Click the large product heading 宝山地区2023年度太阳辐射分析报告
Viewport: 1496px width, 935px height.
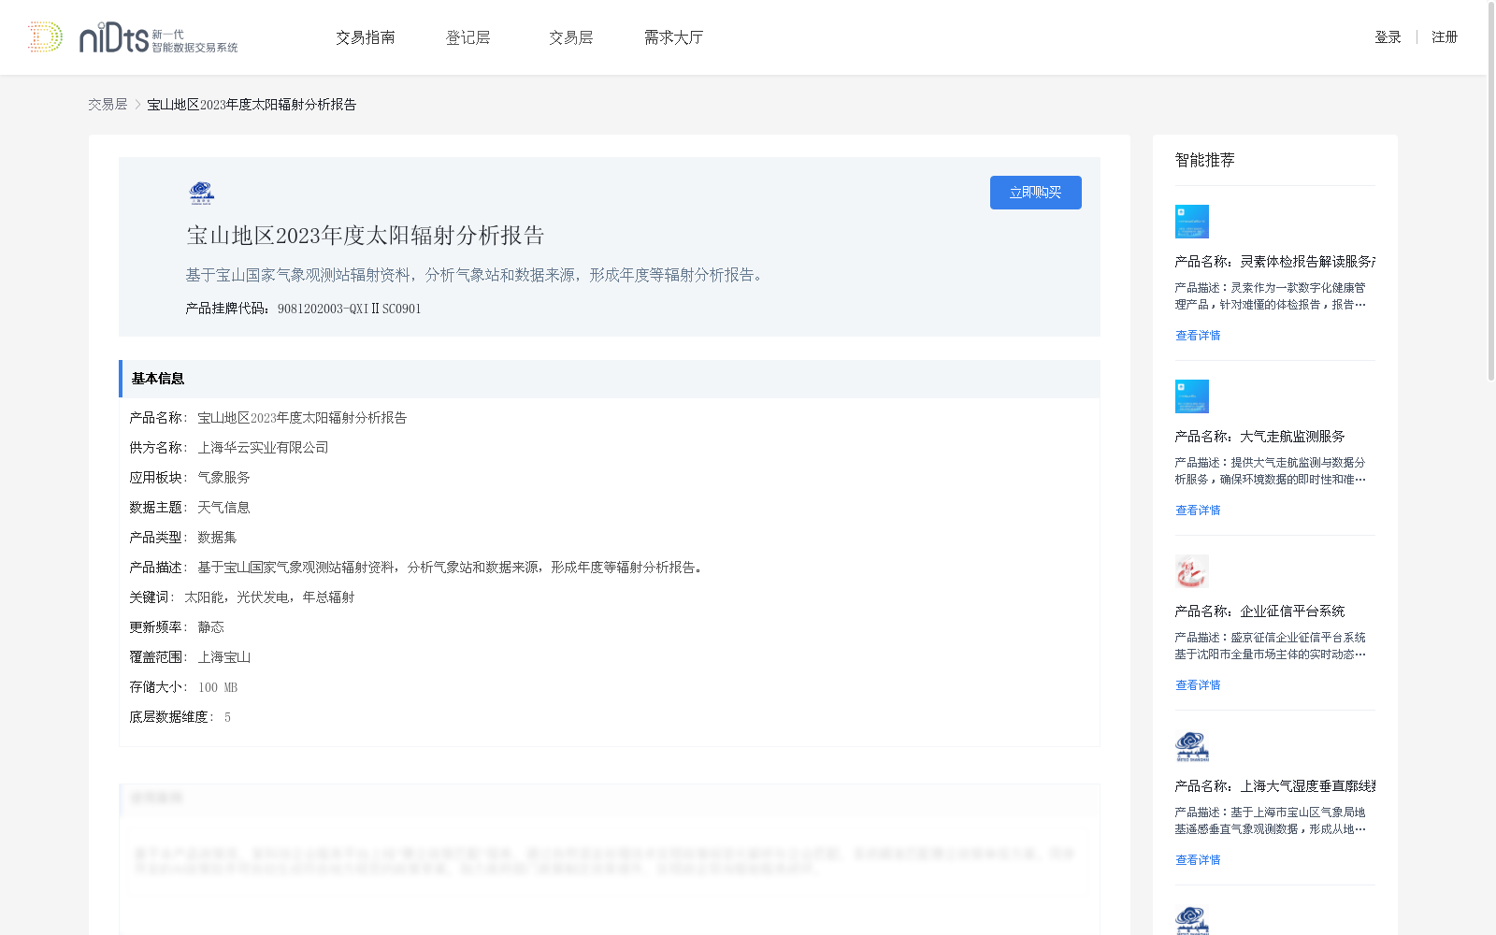366,236
